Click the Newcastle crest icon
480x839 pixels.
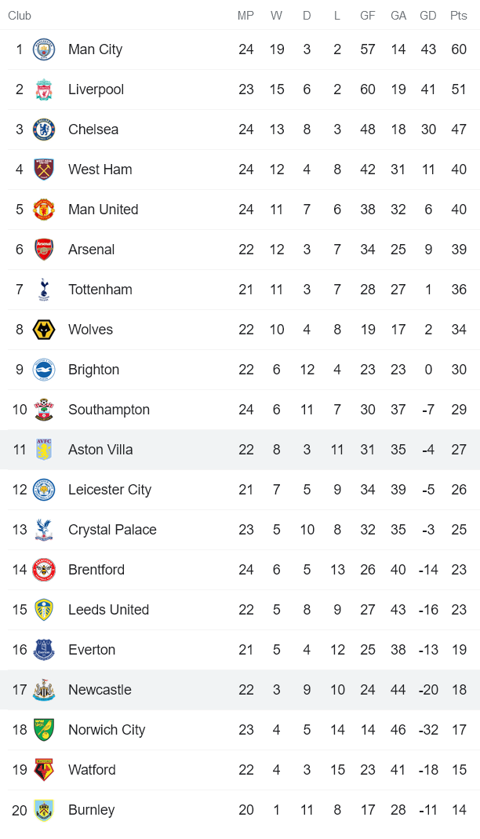(44, 690)
